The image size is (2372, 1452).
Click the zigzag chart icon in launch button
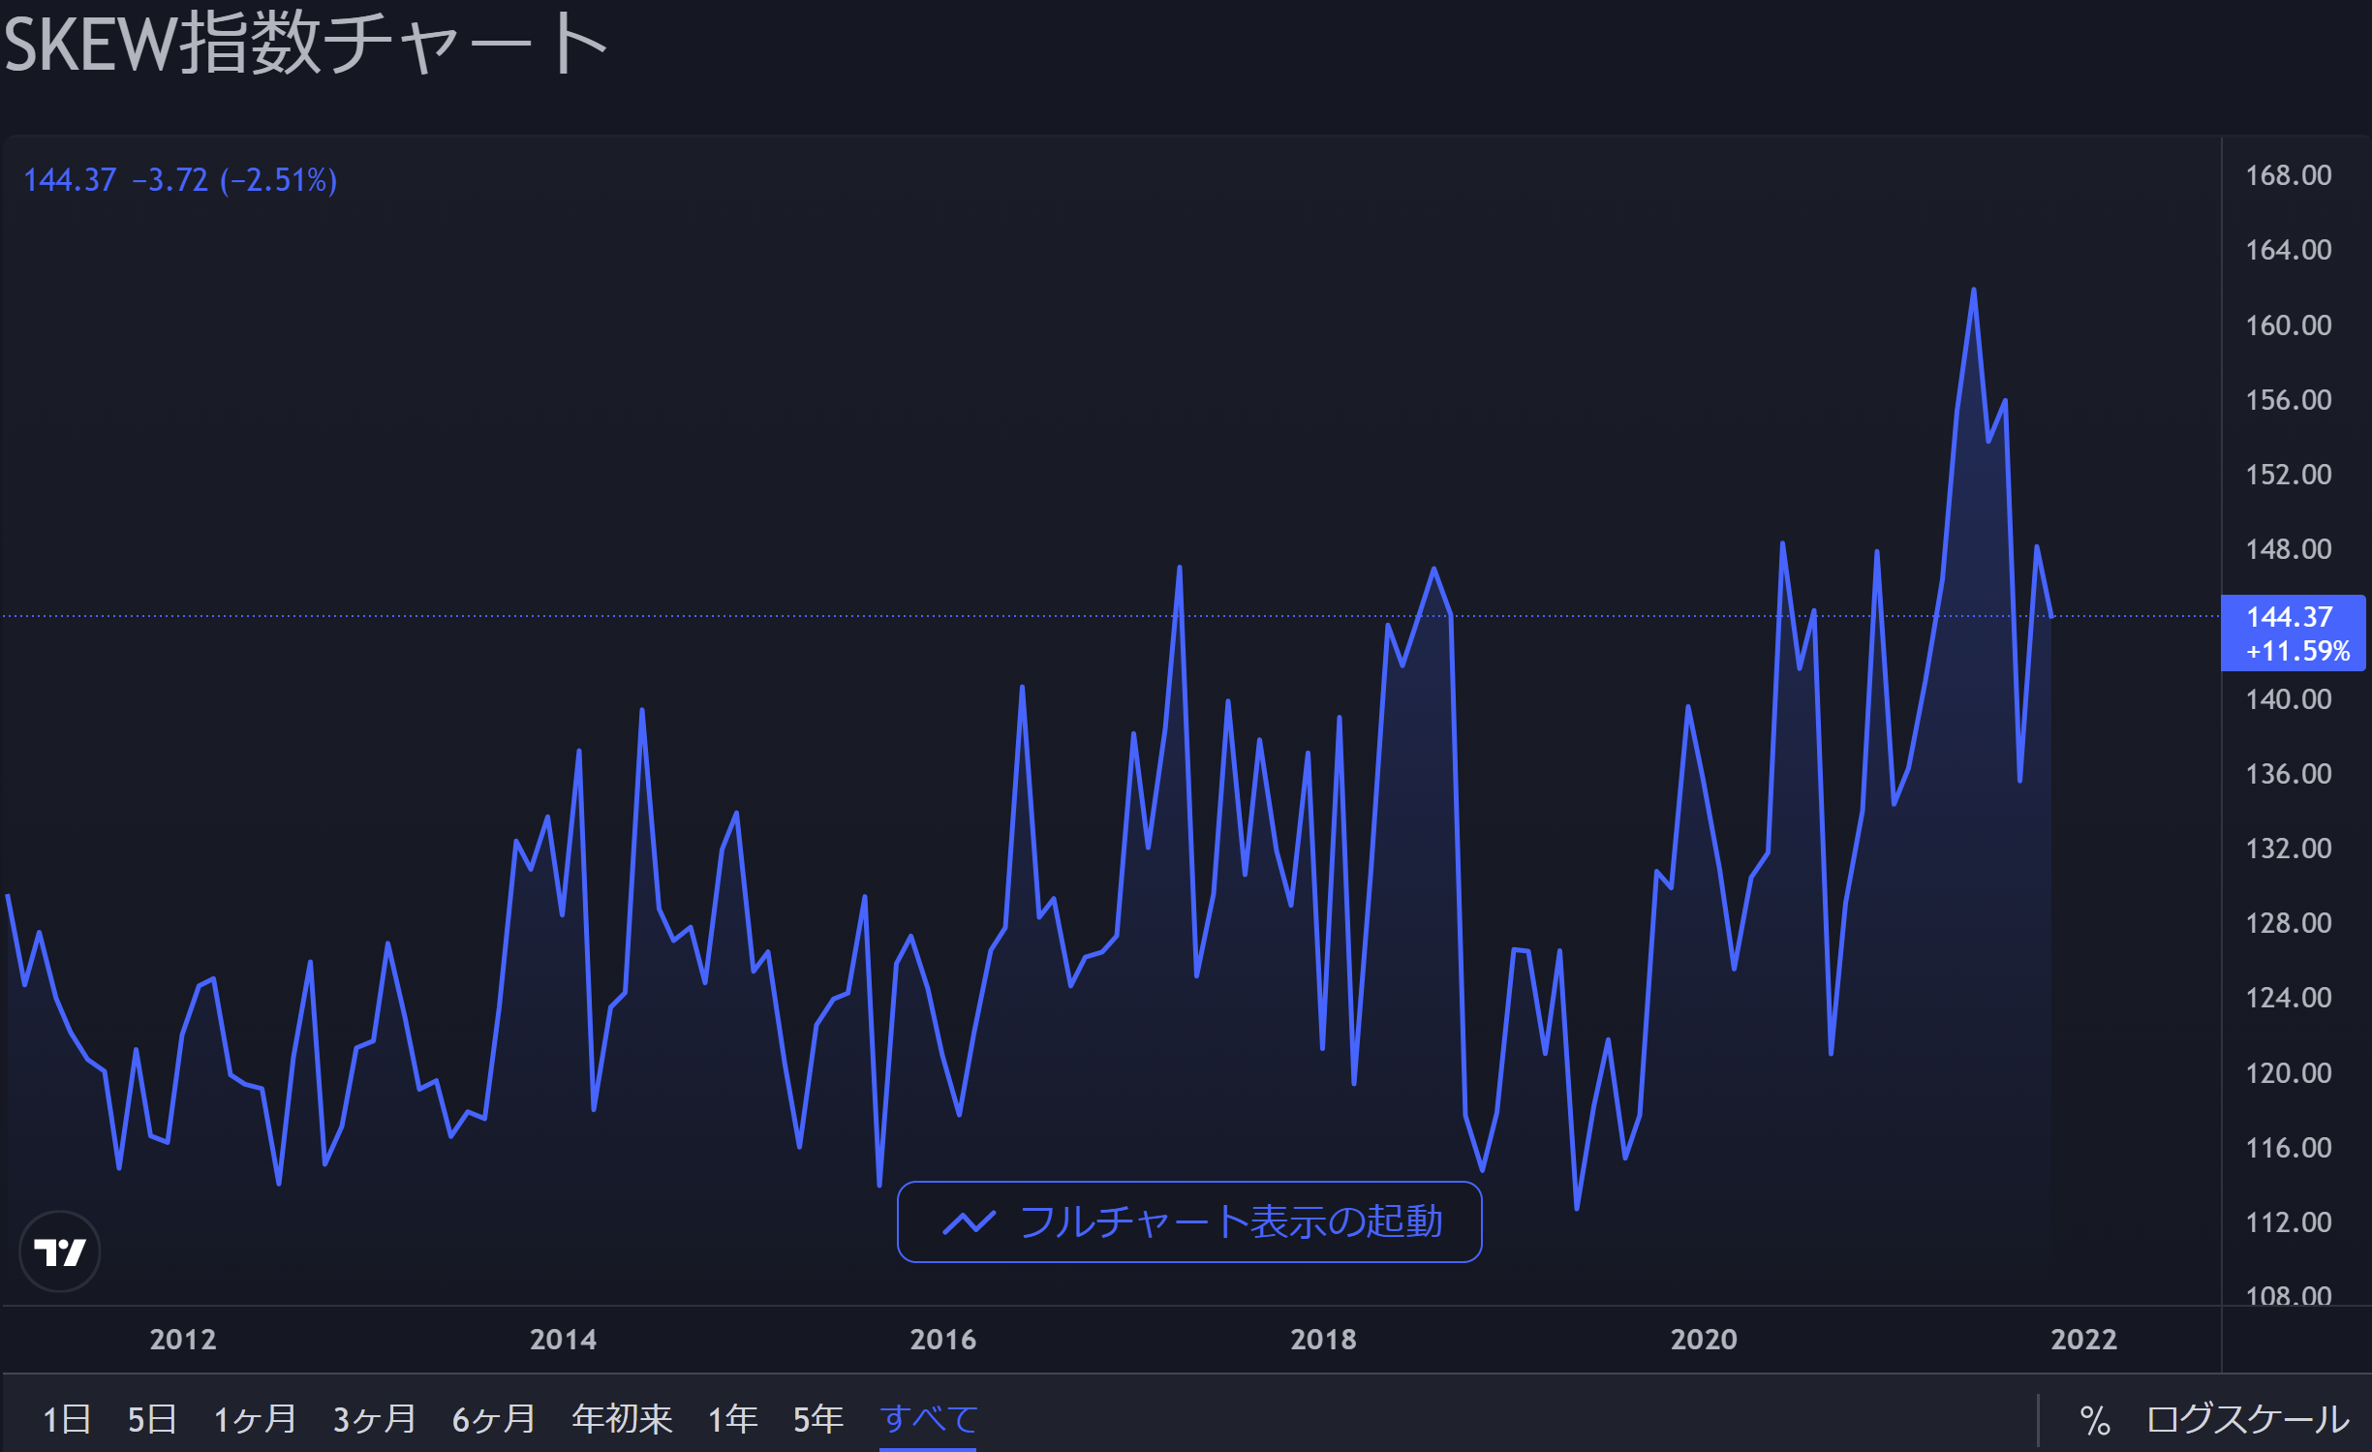click(969, 1222)
